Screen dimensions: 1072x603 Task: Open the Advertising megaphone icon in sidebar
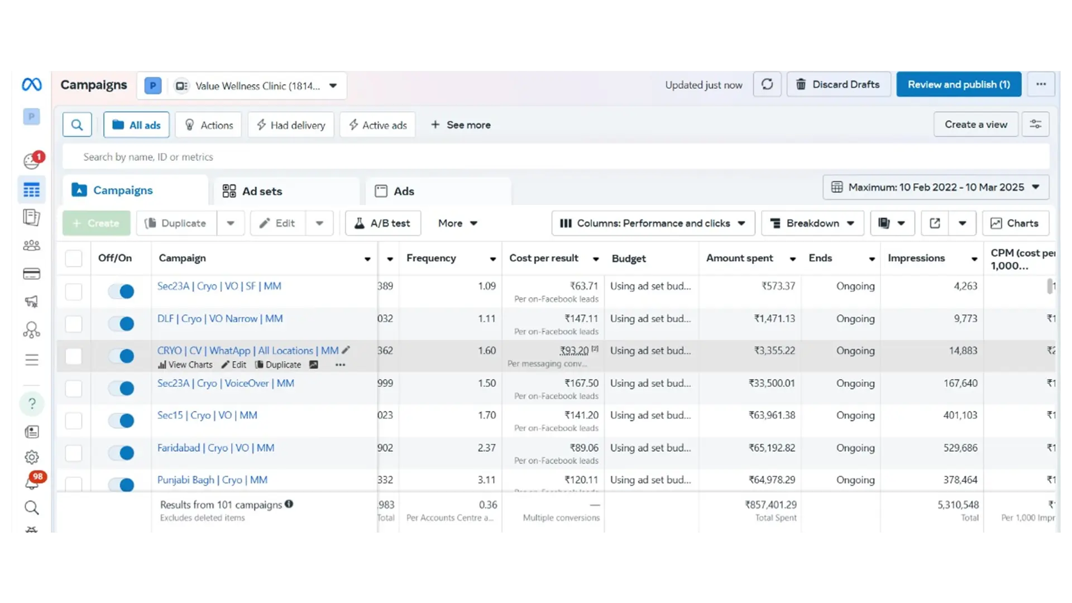click(32, 302)
